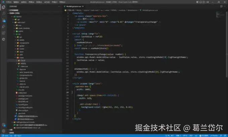
Task: Click the spaces indentation setting in status bar
Action: tap(178, 136)
